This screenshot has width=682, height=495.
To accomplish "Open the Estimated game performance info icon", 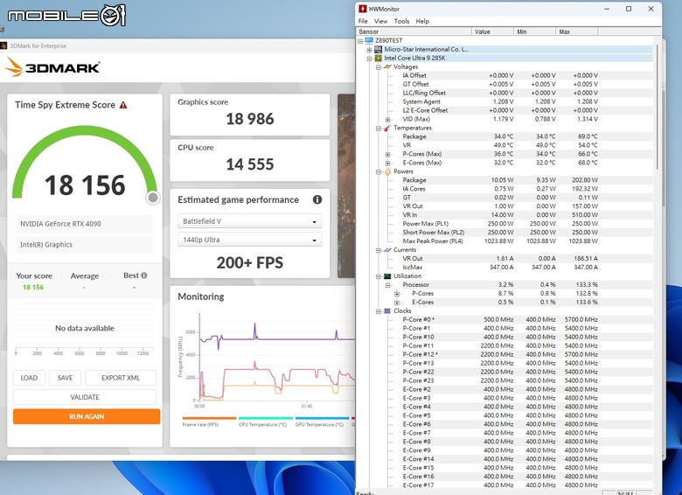I will click(x=317, y=199).
